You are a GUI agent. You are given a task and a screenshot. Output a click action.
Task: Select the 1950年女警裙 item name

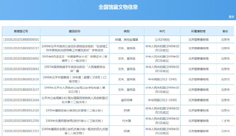tap(74, 111)
